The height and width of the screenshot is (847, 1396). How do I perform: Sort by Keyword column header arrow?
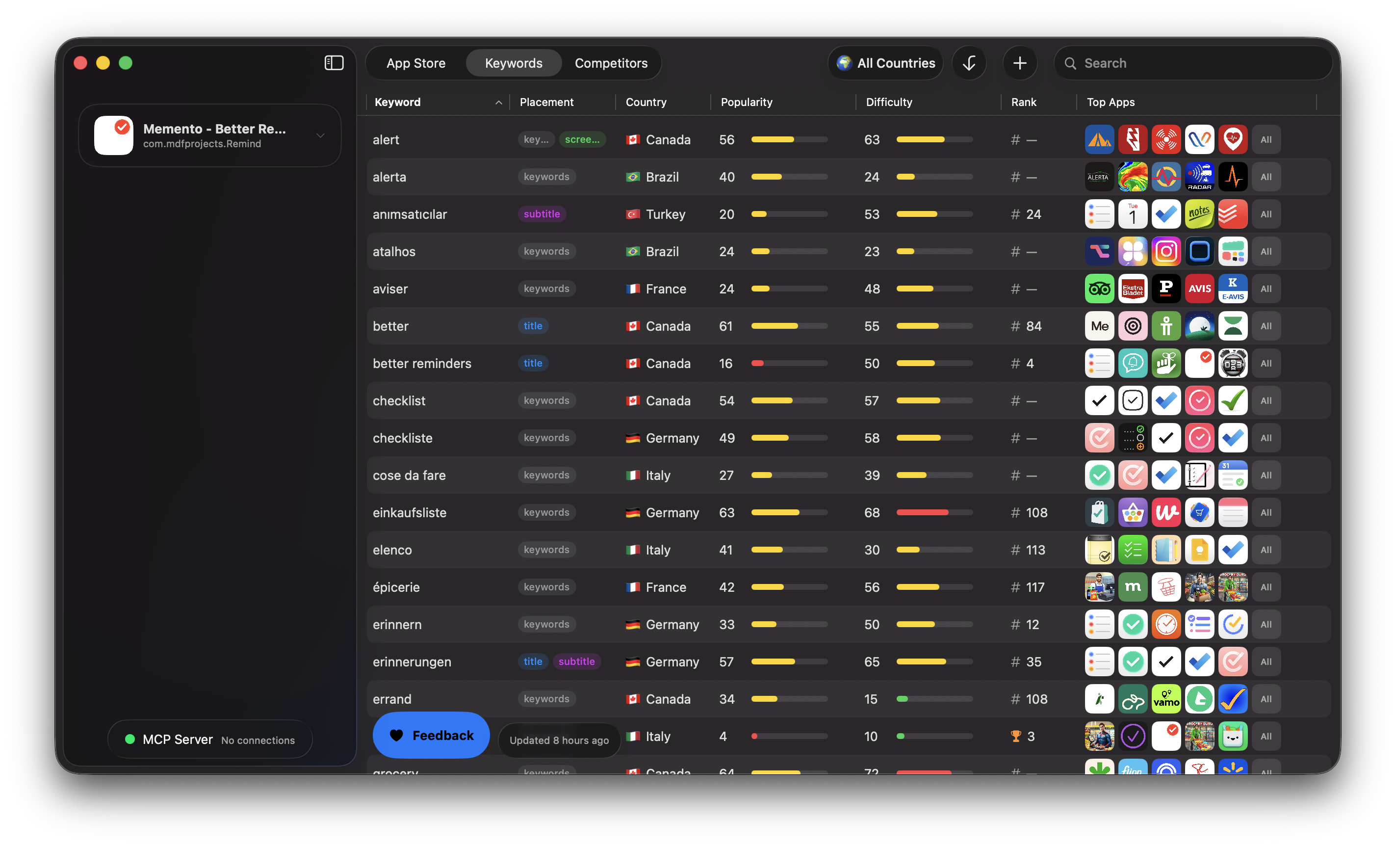498,103
